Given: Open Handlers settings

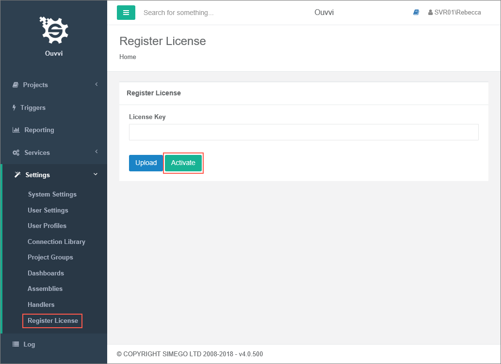Looking at the screenshot, I should click(41, 304).
